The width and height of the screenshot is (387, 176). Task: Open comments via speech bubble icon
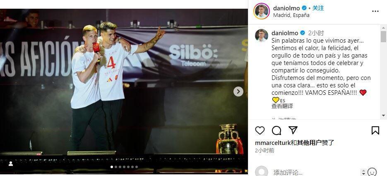coord(276,130)
